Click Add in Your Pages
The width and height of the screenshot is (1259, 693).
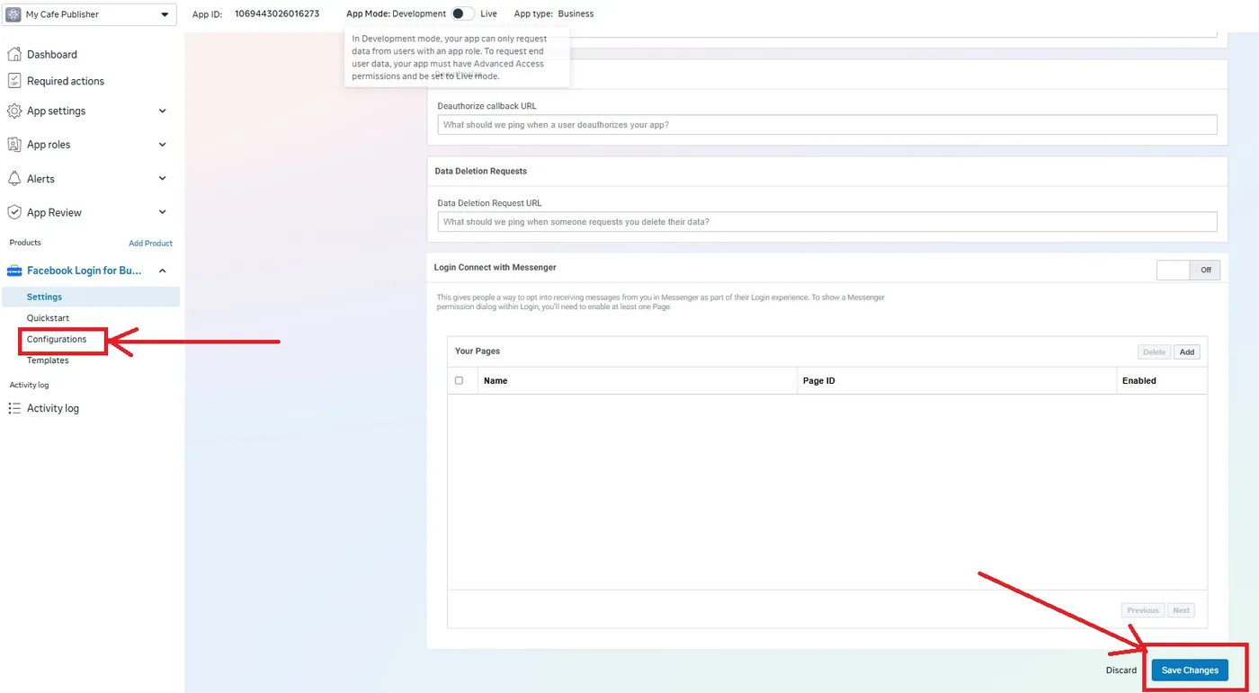(x=1187, y=352)
